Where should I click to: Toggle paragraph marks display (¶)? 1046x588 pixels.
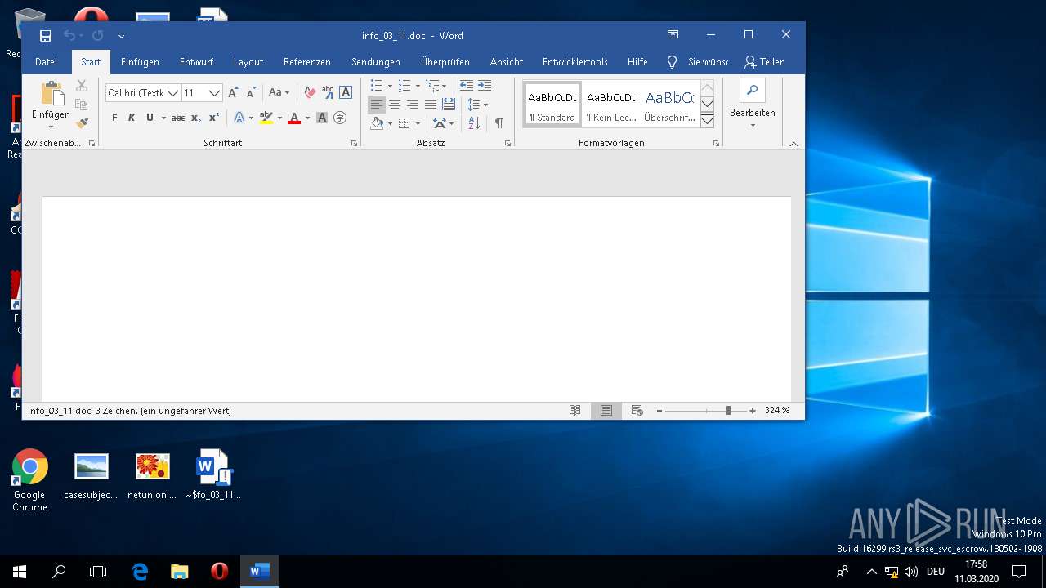pyautogui.click(x=498, y=123)
